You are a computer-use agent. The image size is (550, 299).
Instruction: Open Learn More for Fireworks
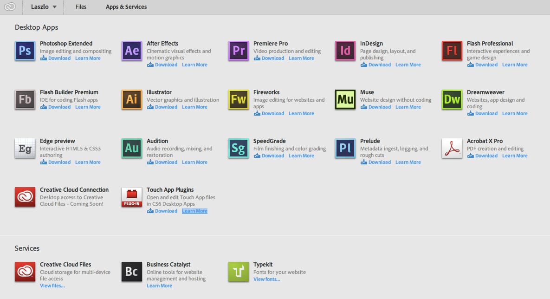pos(301,113)
